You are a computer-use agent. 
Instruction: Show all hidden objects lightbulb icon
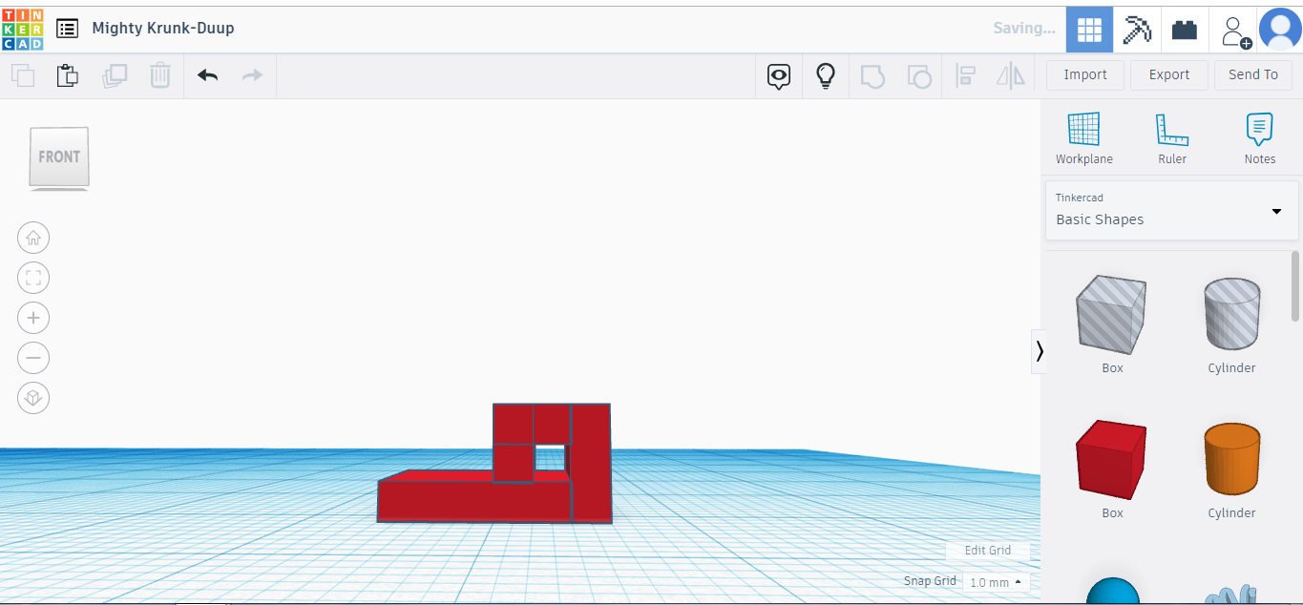826,75
